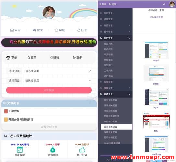Select the cyui template thumbnail

point(156,97)
